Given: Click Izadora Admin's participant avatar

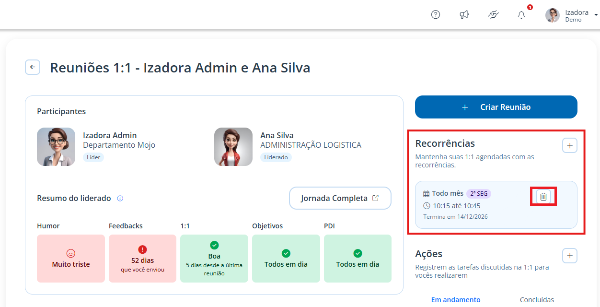Looking at the screenshot, I should tap(56, 147).
